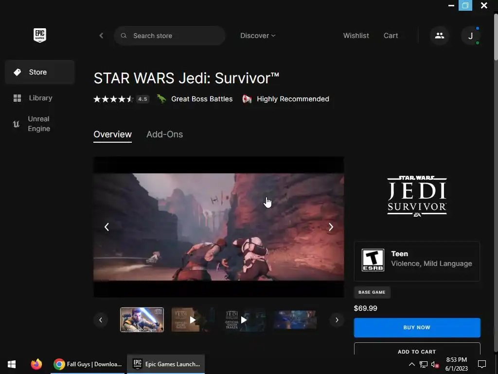Switch to Chrome Fall Guys taskbar window

click(88, 364)
